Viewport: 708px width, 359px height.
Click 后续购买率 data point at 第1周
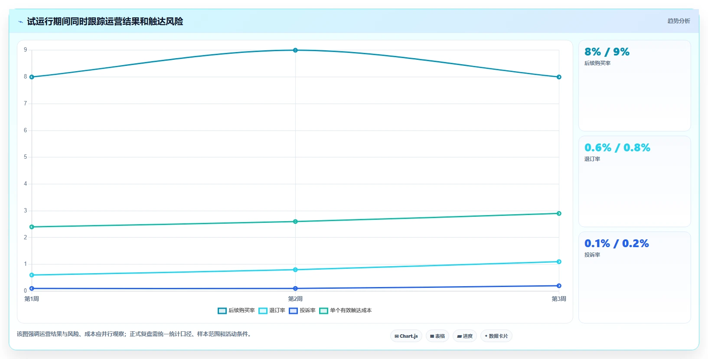coord(32,77)
